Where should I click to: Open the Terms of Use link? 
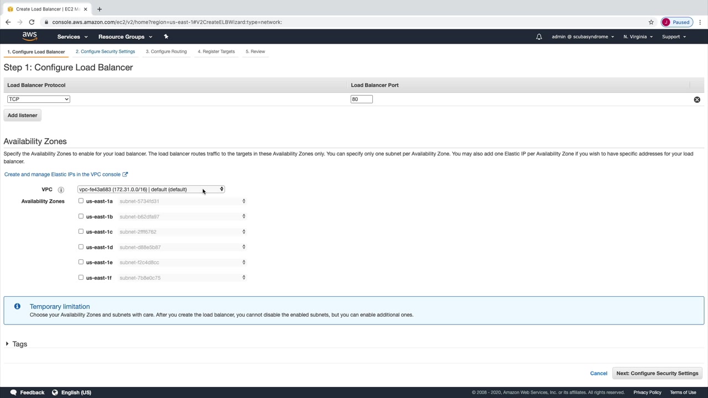pos(683,392)
